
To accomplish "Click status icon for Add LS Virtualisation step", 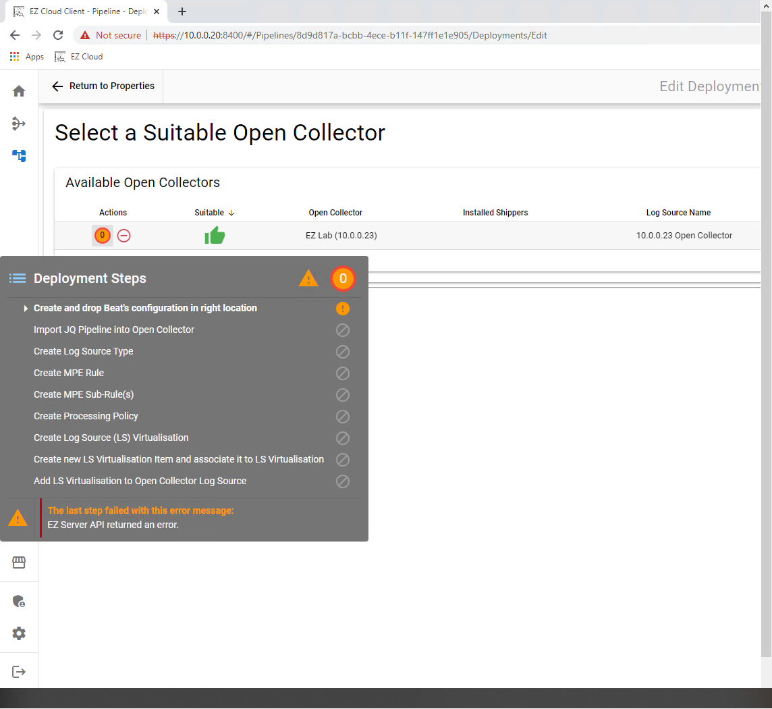I will 343,481.
